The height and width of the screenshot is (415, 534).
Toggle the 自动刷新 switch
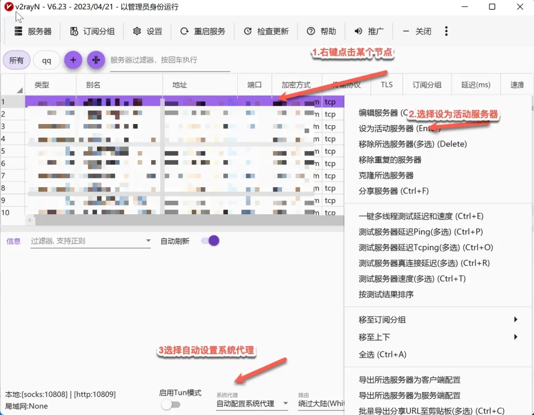(x=210, y=241)
